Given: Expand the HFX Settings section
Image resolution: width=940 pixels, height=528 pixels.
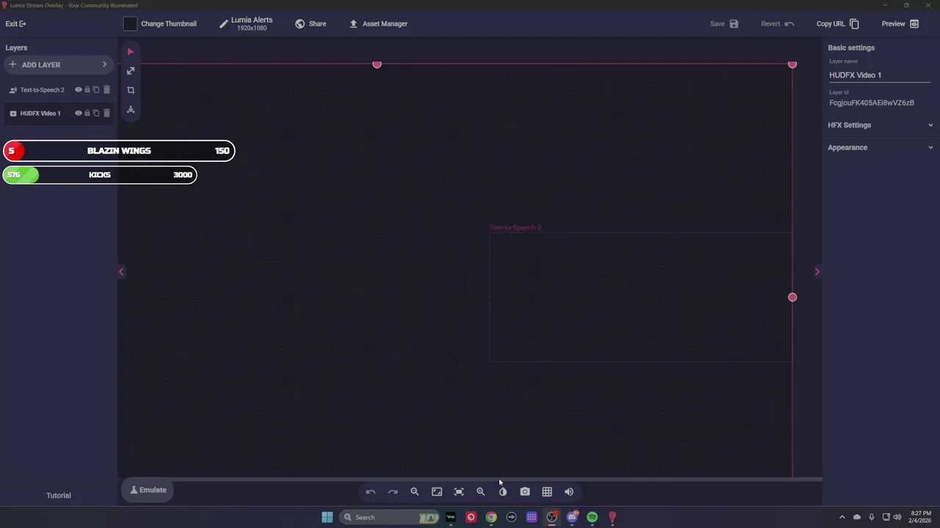Looking at the screenshot, I should pyautogui.click(x=881, y=125).
